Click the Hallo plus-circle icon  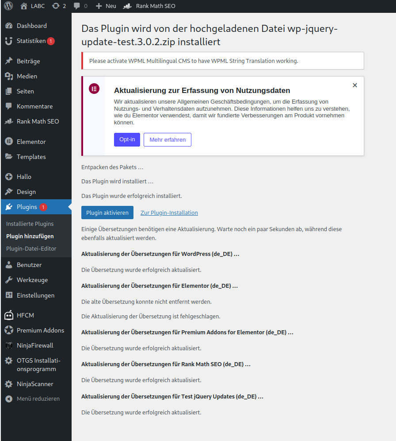click(x=9, y=177)
